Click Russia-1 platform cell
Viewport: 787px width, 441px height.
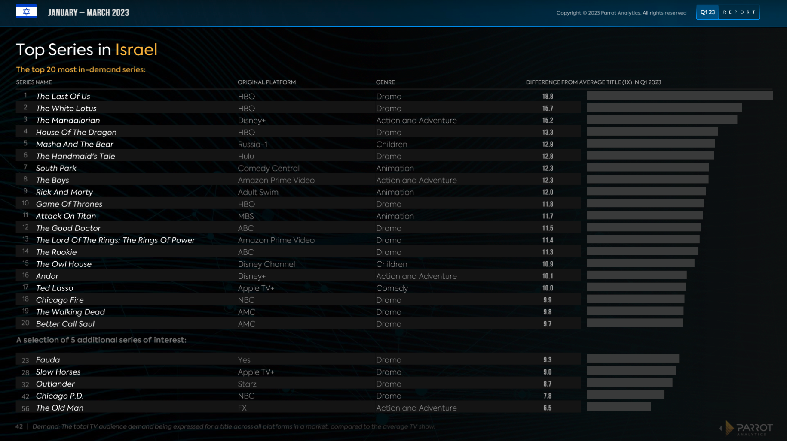click(253, 145)
